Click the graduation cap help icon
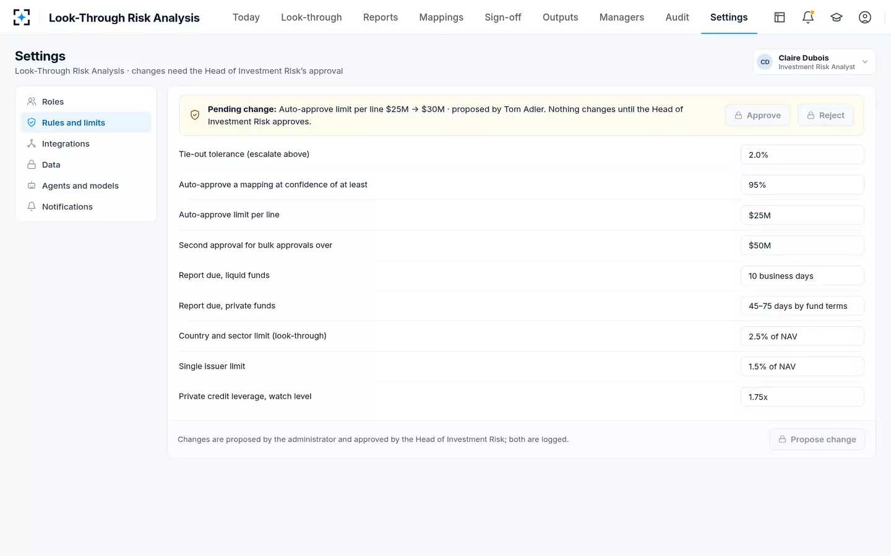This screenshot has width=891, height=556. (837, 17)
